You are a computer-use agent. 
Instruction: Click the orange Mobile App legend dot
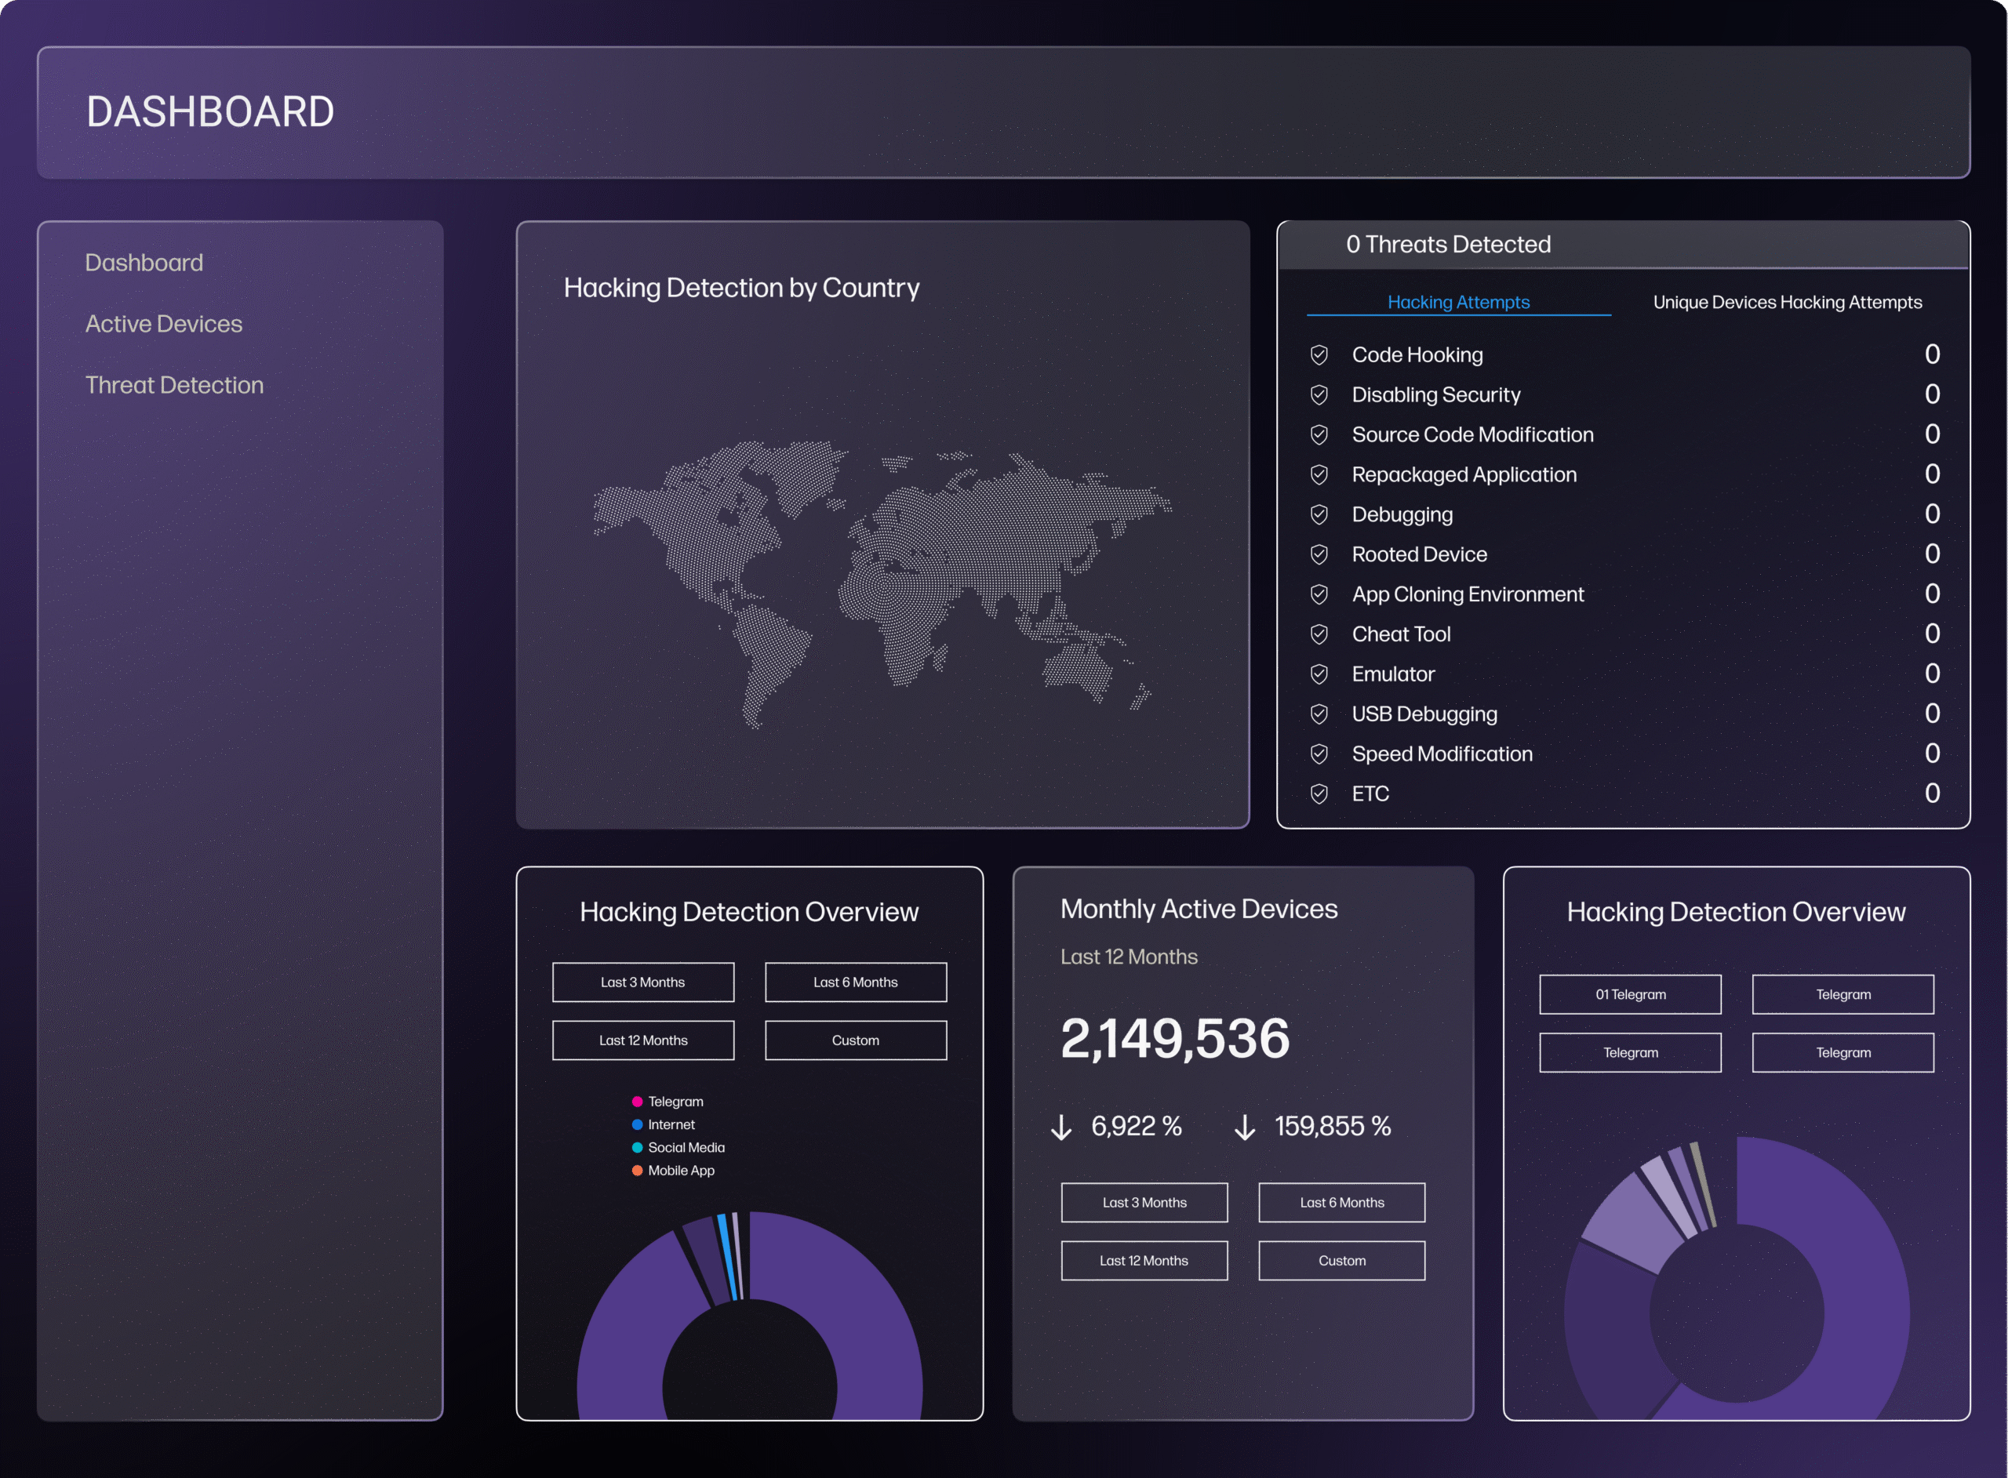[637, 1170]
